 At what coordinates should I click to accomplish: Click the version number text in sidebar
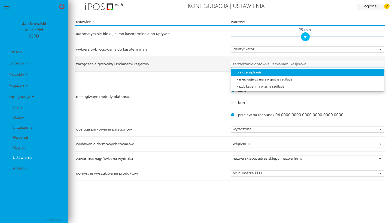pos(53,219)
